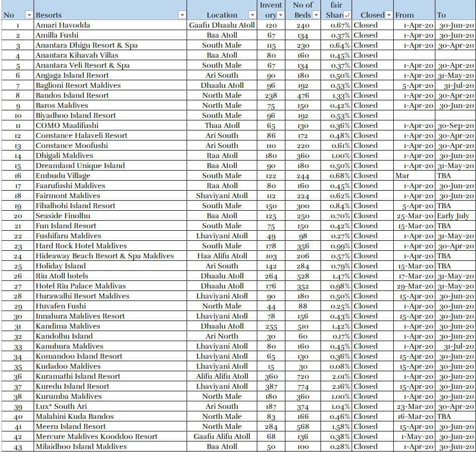Click the Shaviyani Atoll location cell
The image size is (476, 452).
222,196
